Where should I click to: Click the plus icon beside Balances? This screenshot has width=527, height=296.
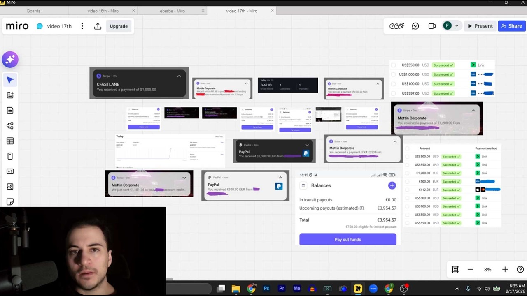(392, 186)
